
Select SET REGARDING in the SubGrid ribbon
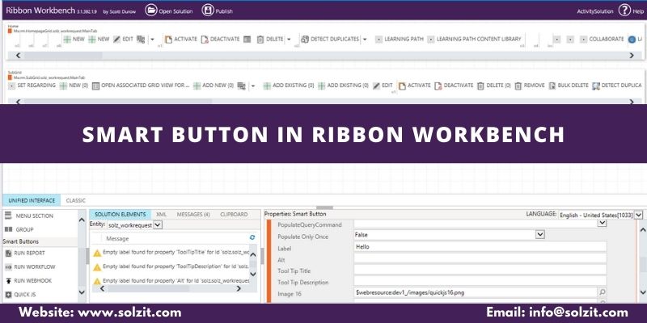click(x=32, y=86)
